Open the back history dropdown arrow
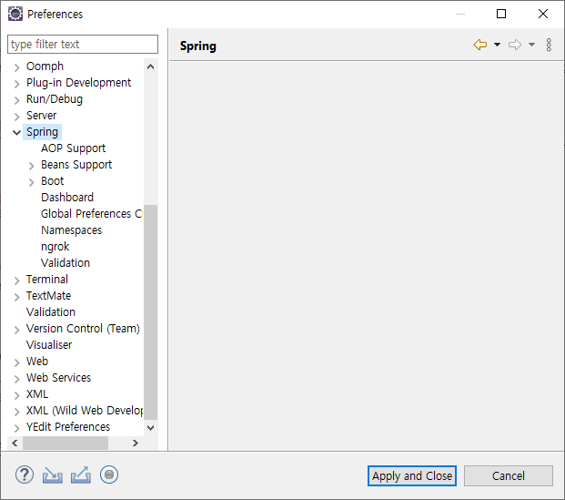Image resolution: width=565 pixels, height=500 pixels. coord(497,45)
